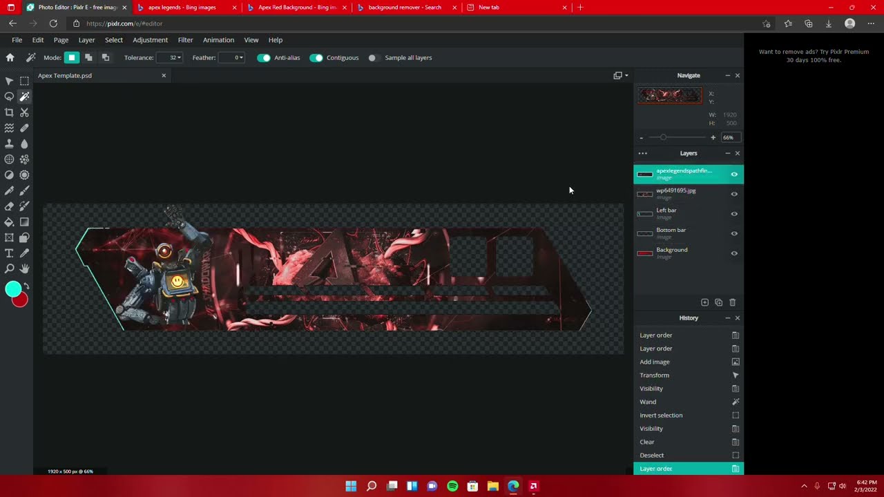Hide the Bottom bar layer
The height and width of the screenshot is (497, 884).
(734, 233)
